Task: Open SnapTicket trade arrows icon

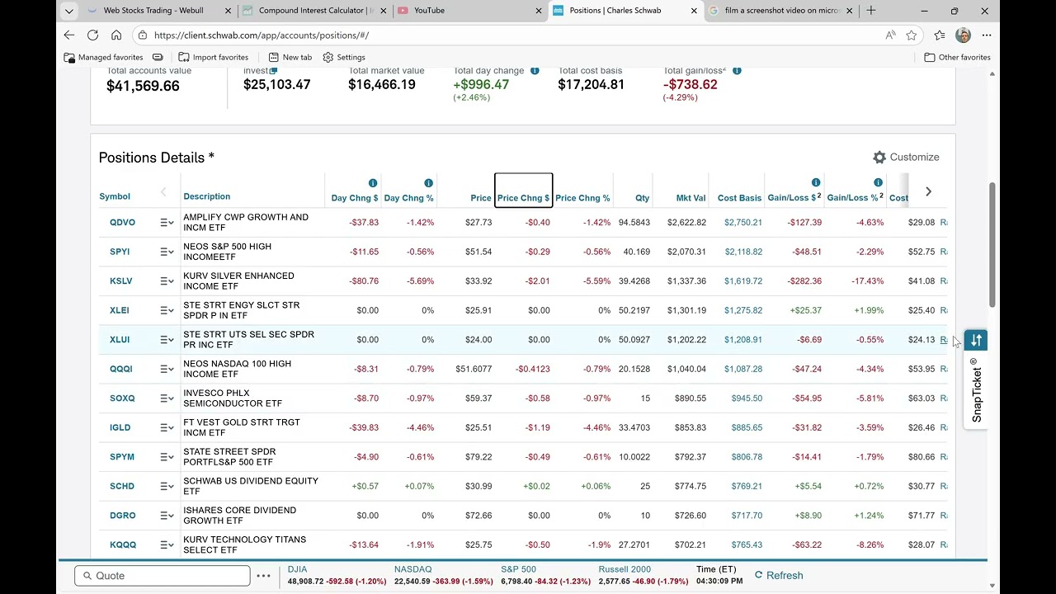Action: (976, 340)
